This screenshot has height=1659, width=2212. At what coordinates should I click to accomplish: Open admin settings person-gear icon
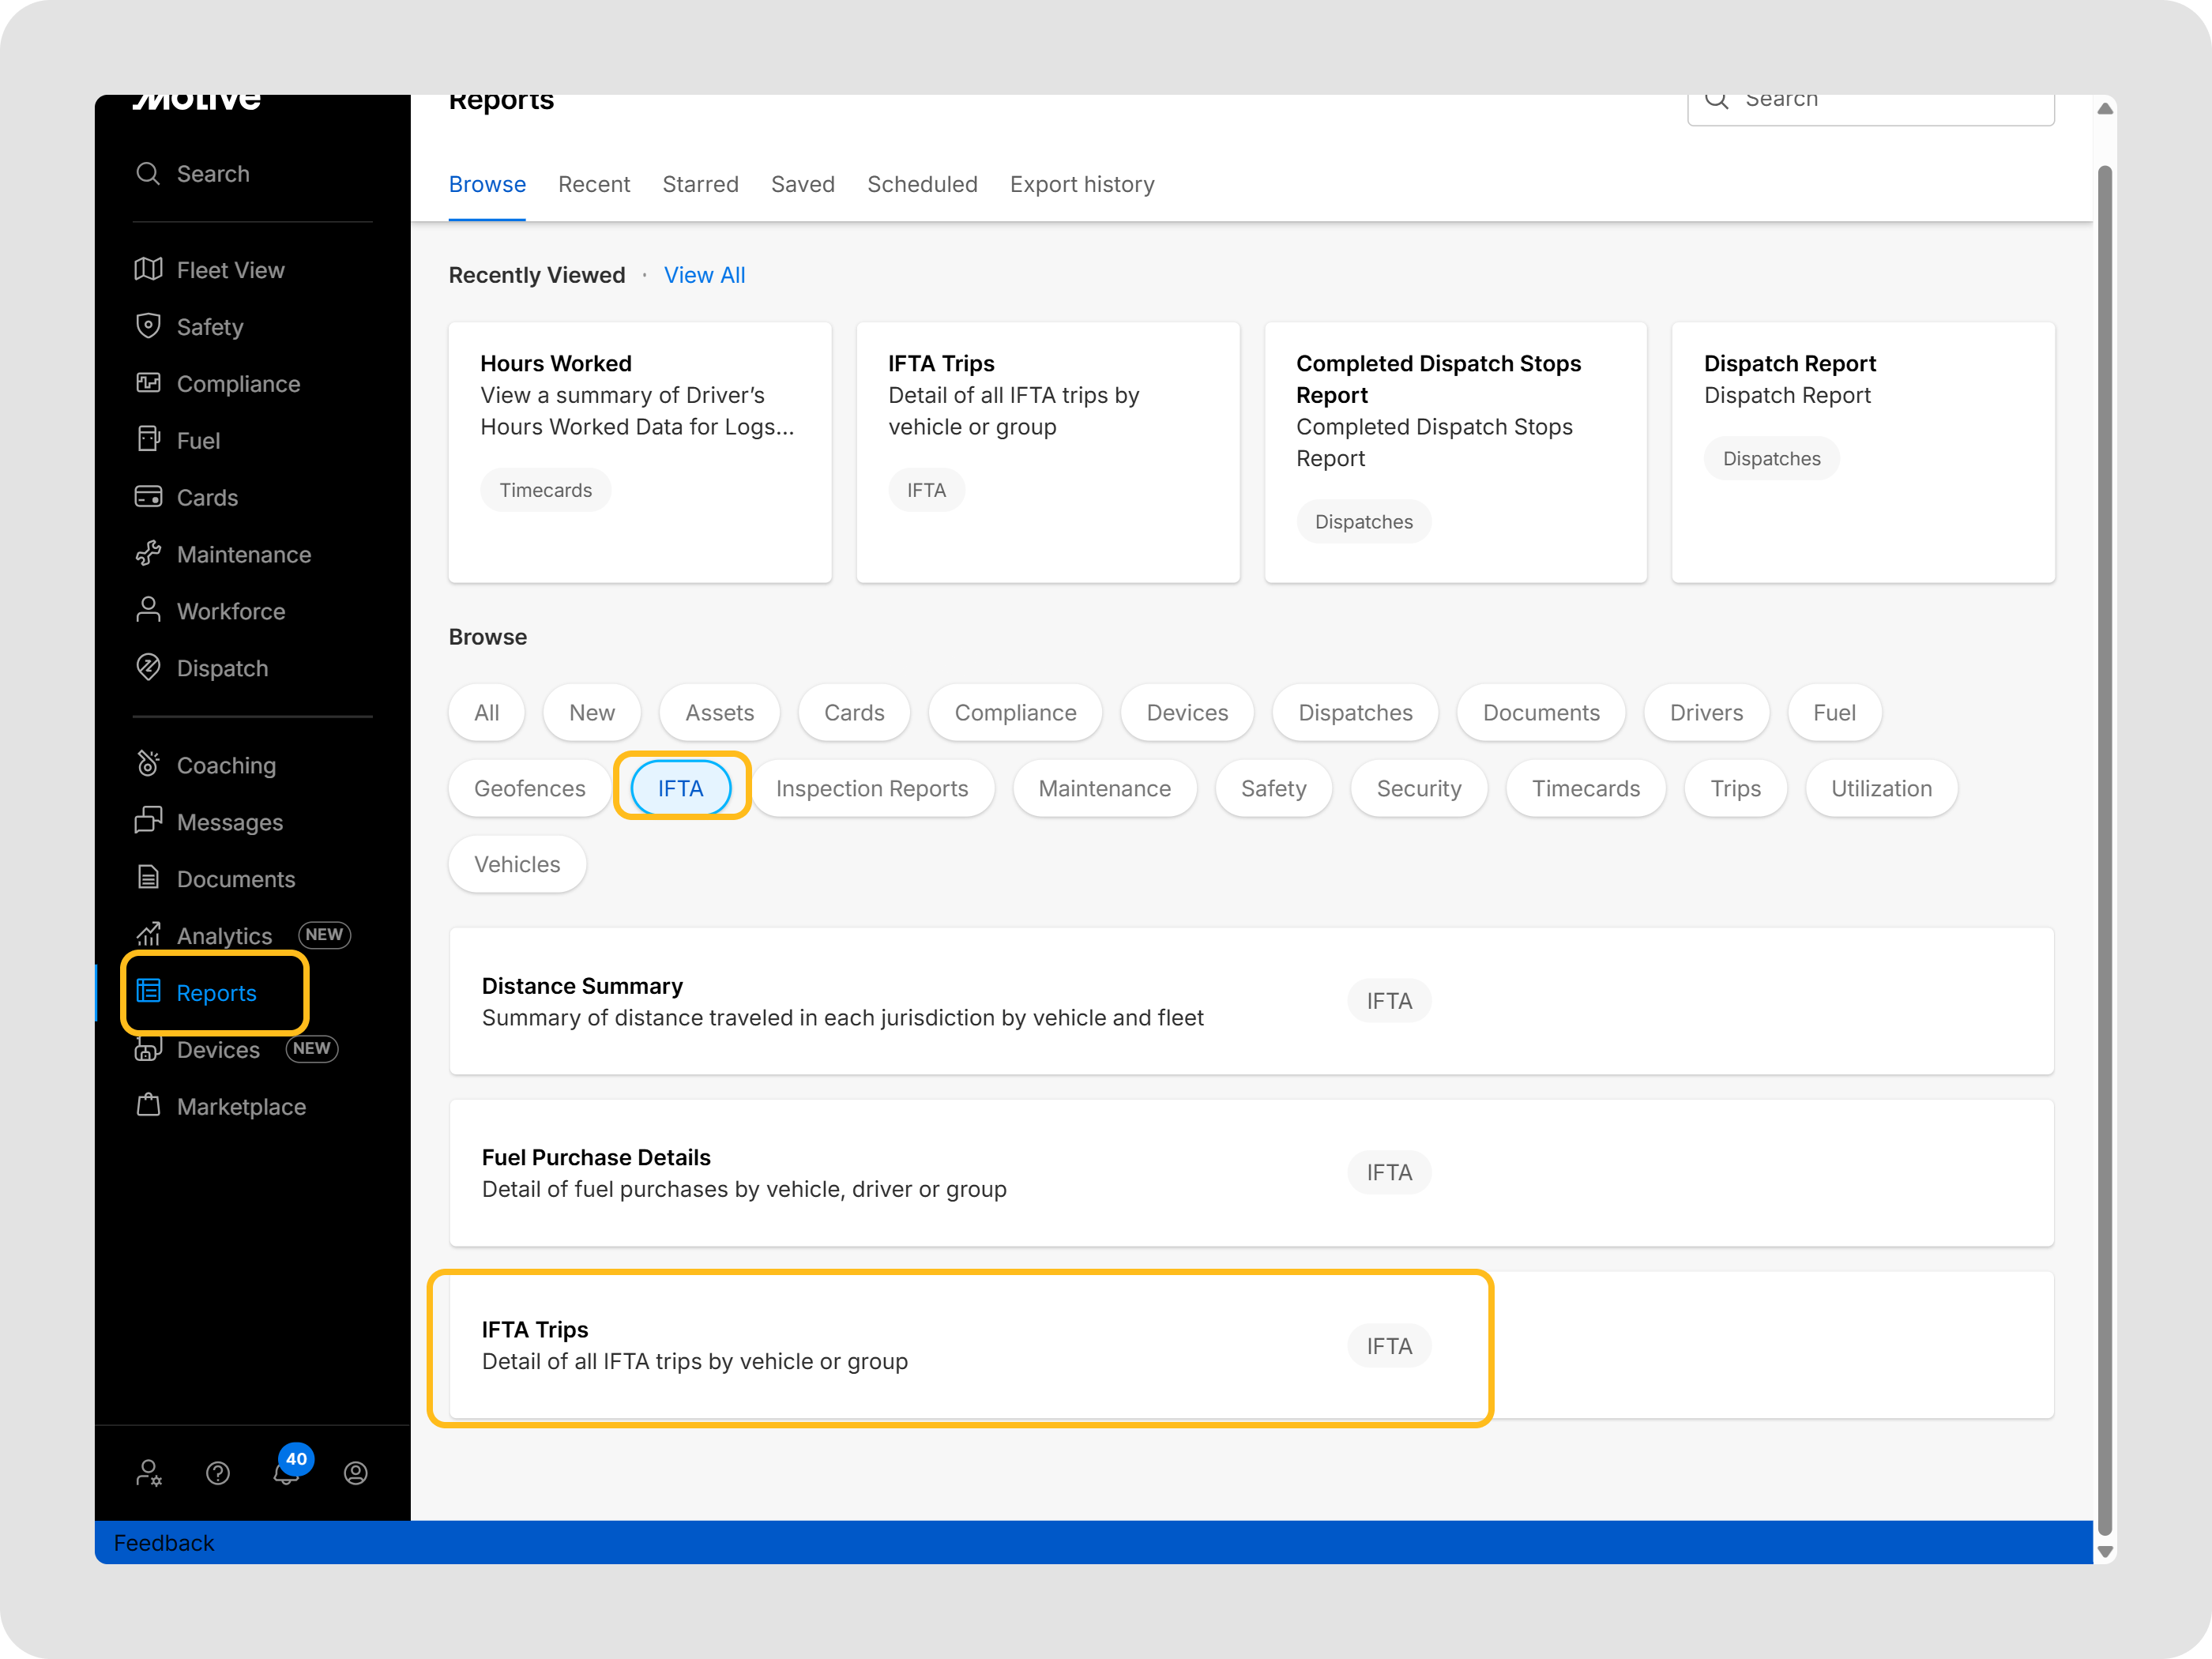pyautogui.click(x=149, y=1473)
